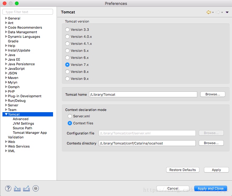
Task: Click the Tomcat home path field
Action: 143,94
